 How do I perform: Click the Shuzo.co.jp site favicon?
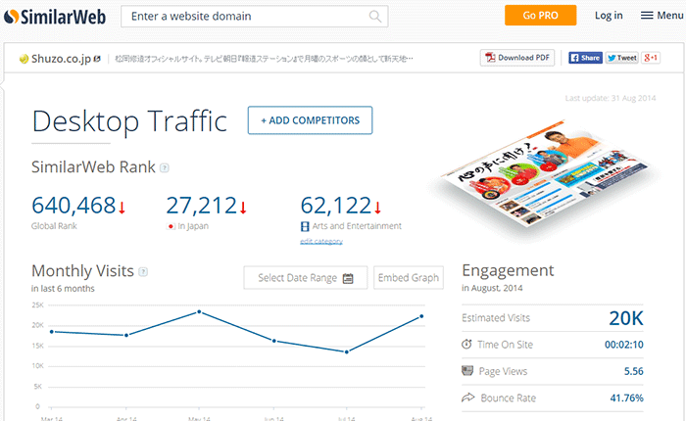pyautogui.click(x=24, y=59)
